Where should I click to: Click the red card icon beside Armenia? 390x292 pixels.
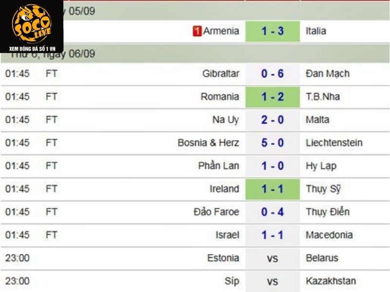[x=197, y=31]
